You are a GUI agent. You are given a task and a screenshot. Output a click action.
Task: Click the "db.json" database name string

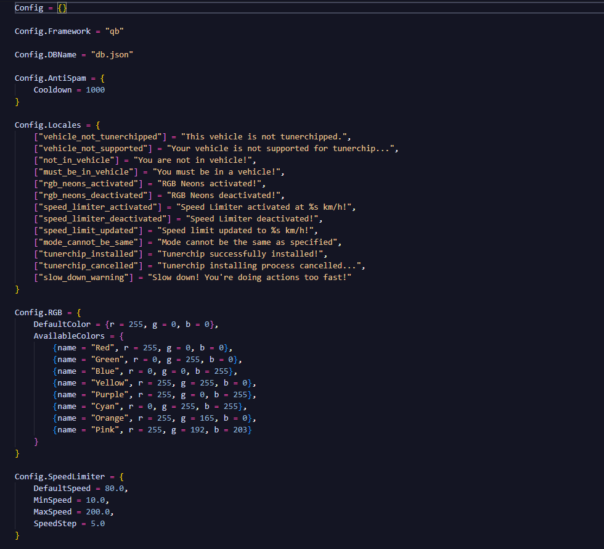click(112, 55)
